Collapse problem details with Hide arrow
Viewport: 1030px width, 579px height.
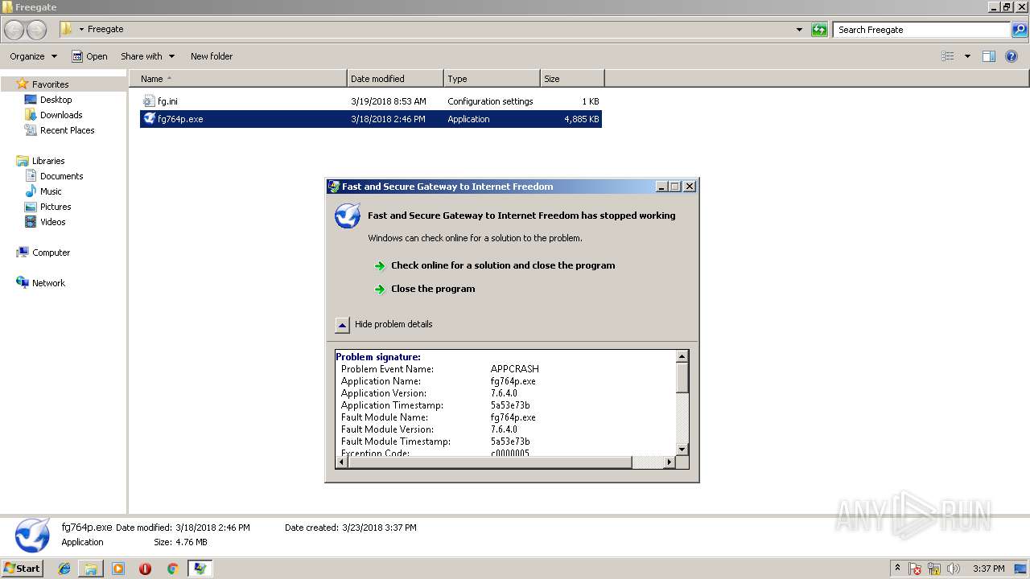[x=342, y=325]
